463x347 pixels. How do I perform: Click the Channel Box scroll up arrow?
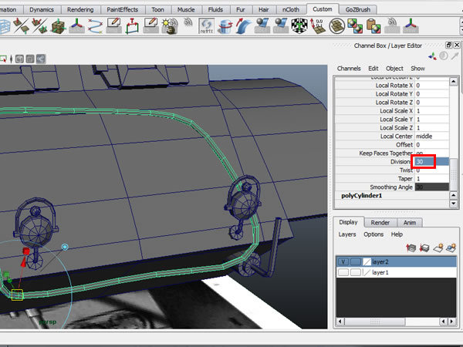coord(454,82)
